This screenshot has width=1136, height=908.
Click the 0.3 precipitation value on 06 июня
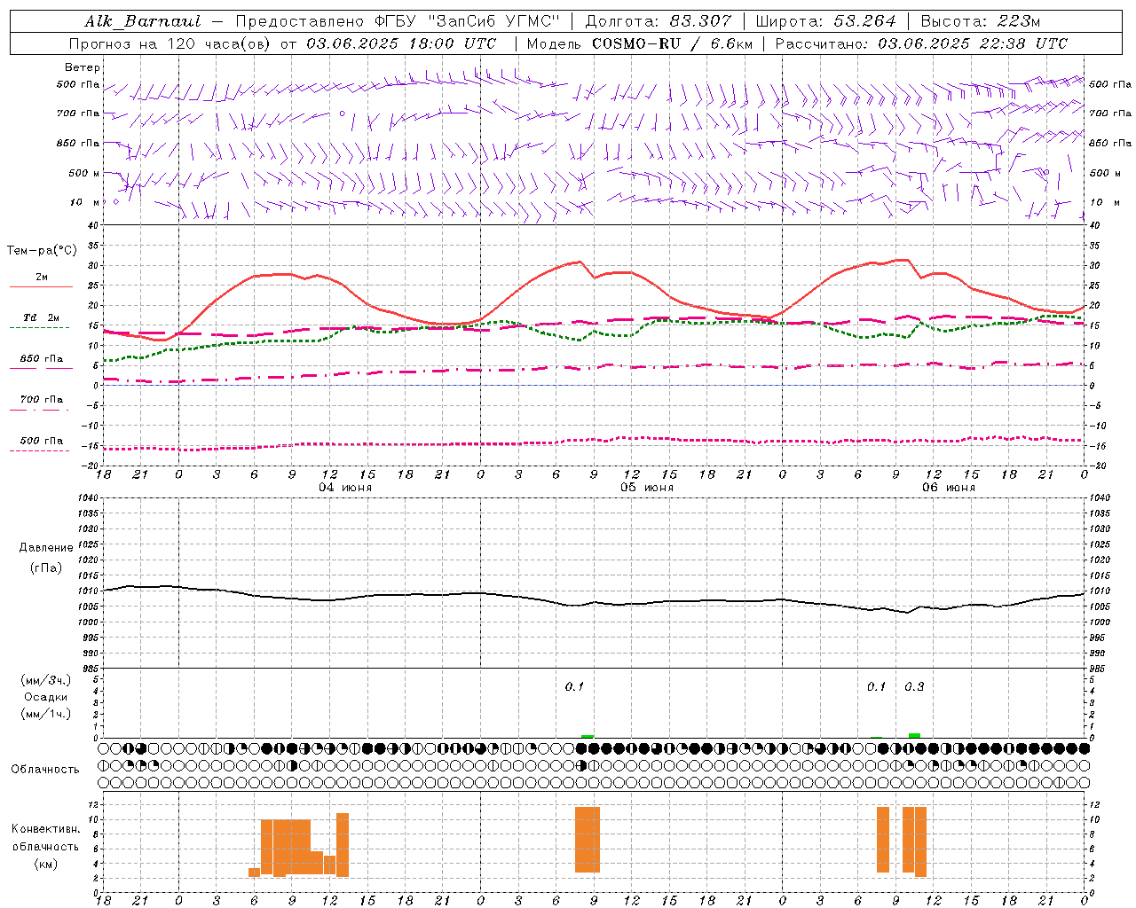pyautogui.click(x=914, y=686)
